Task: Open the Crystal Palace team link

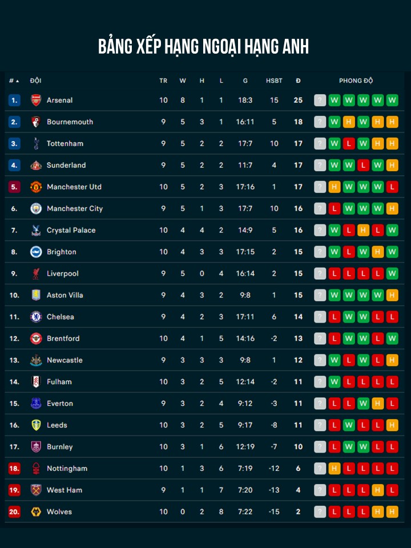Action: tap(71, 231)
